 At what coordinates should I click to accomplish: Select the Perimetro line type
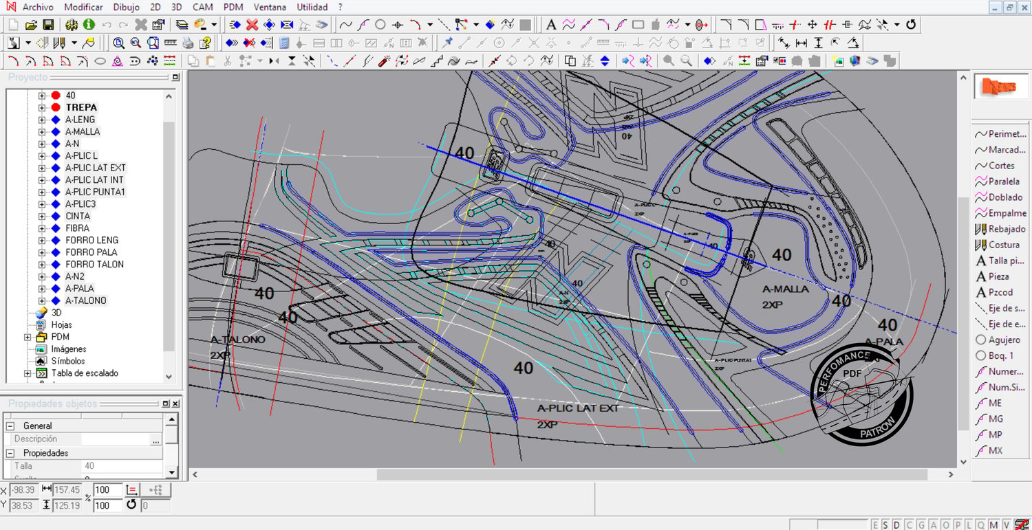point(1001,134)
